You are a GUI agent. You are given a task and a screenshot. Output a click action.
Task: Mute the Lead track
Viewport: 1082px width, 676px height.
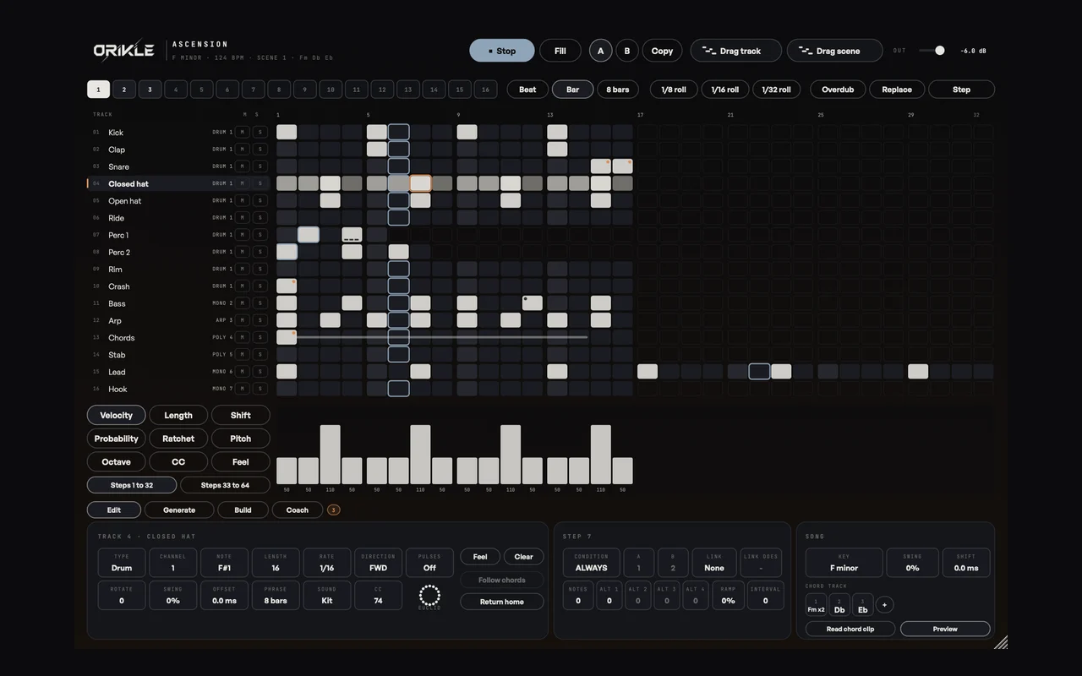(243, 372)
